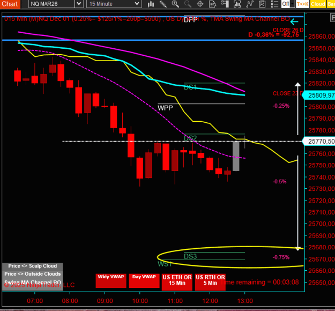Image resolution: width=335 pixels, height=311 pixels.
Task: Click the Time remaining countdown text
Action: tap(260, 282)
